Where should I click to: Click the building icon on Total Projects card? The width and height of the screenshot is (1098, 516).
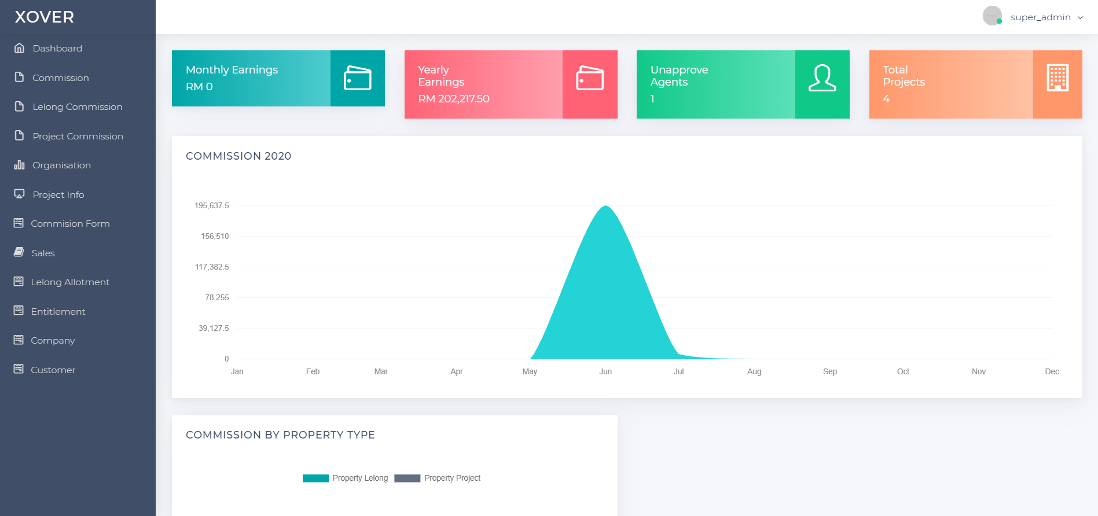pyautogui.click(x=1057, y=78)
